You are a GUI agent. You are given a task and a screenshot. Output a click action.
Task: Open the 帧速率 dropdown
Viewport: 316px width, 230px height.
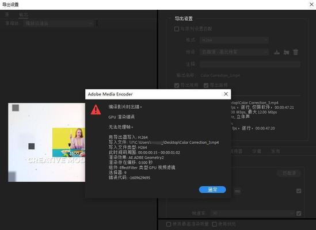pyautogui.click(x=253, y=213)
